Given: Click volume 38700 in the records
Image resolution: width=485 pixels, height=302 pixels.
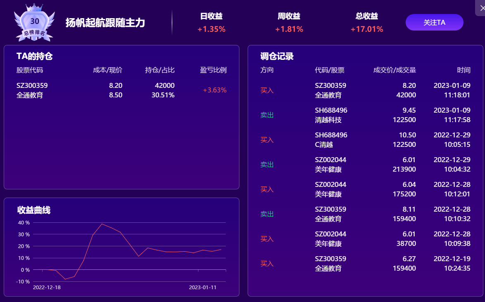Looking at the screenshot, I should [x=406, y=243].
